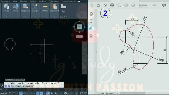Expand the Properties panel dropdown arrow
169x95 pixels.
26,17
